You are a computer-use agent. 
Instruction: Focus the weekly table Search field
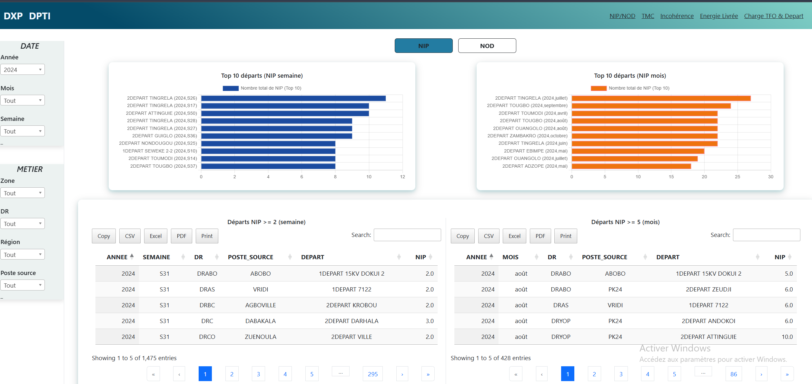coord(407,235)
